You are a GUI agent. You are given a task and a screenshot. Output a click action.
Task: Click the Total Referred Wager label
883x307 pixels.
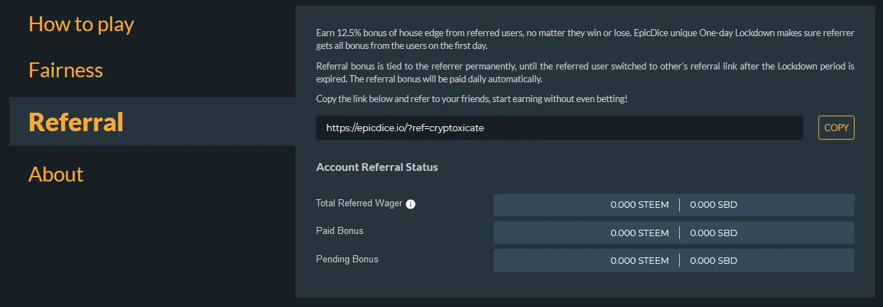(359, 203)
